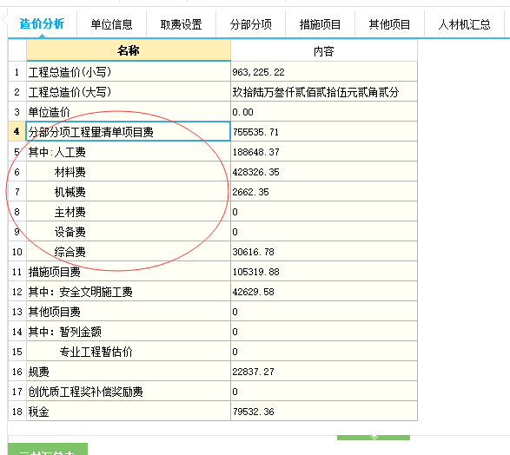
Task: Go to the 分部分项 tab
Action: click(251, 24)
